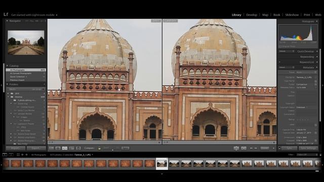Collapse the Navigator panel

[x=7, y=21]
